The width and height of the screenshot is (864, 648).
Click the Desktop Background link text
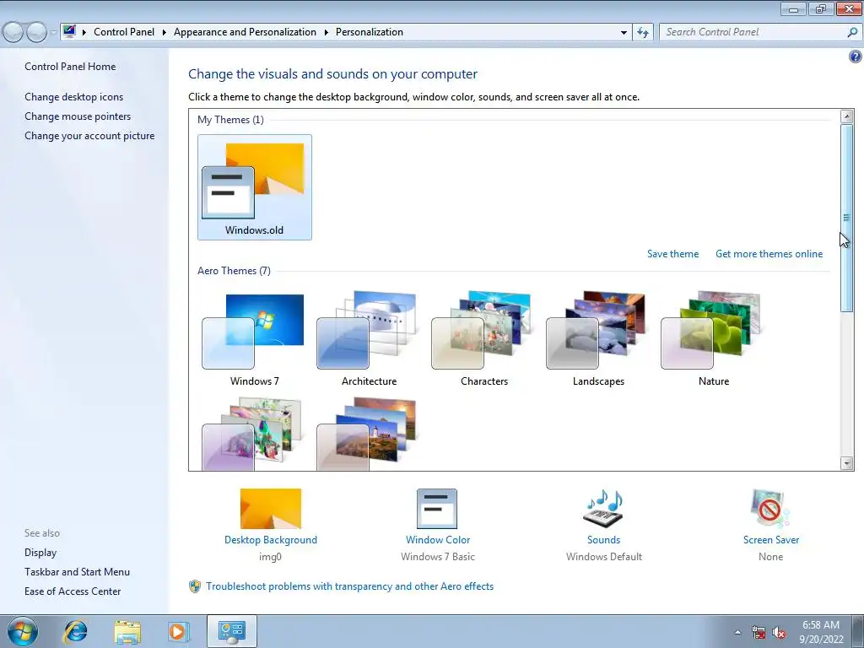point(271,540)
